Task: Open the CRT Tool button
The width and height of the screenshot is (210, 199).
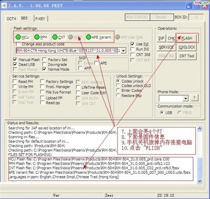Action: [187, 56]
